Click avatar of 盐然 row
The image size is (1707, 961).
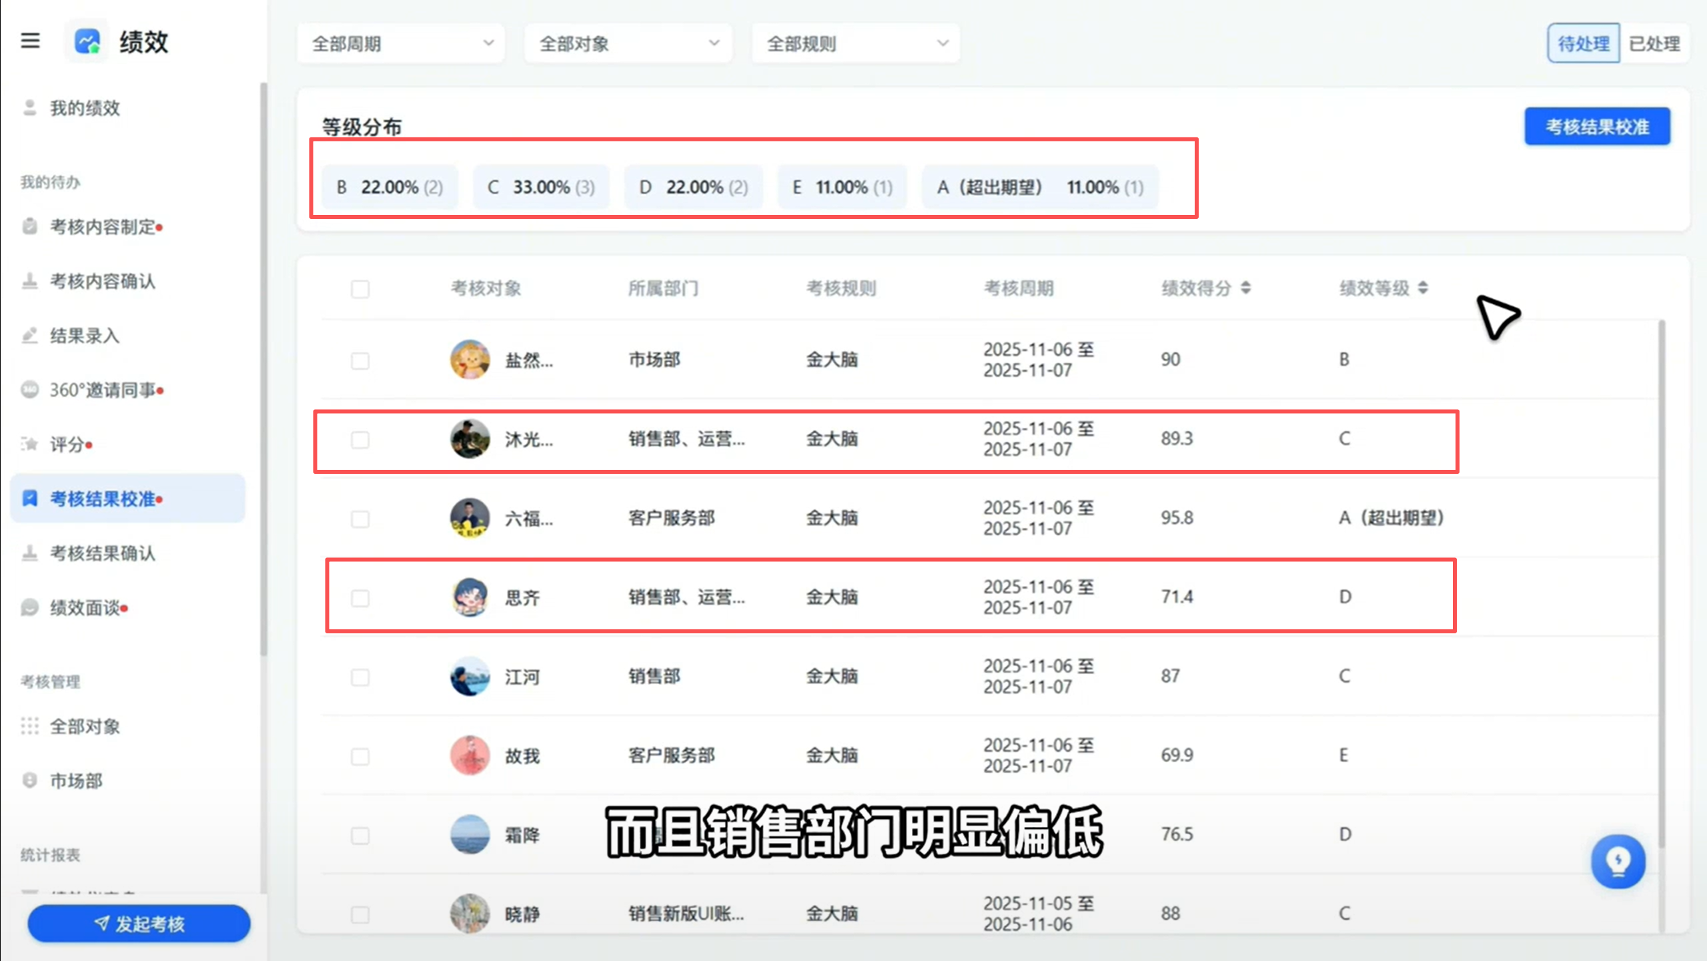470,359
